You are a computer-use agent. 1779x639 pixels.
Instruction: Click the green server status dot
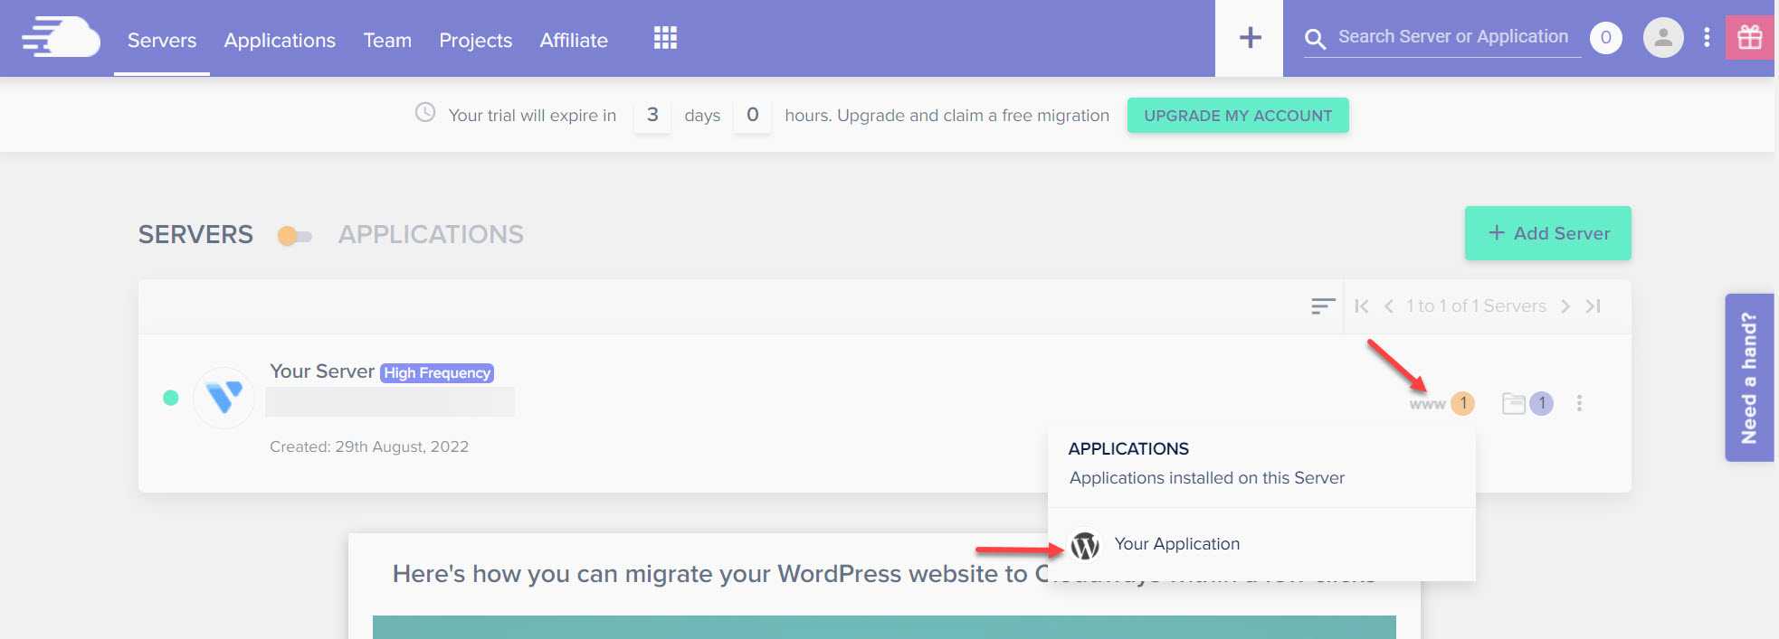(170, 398)
